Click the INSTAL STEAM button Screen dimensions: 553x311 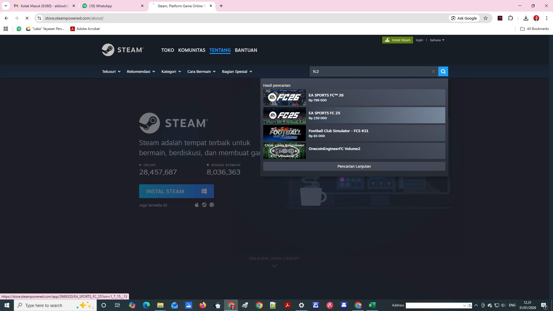coord(176,191)
